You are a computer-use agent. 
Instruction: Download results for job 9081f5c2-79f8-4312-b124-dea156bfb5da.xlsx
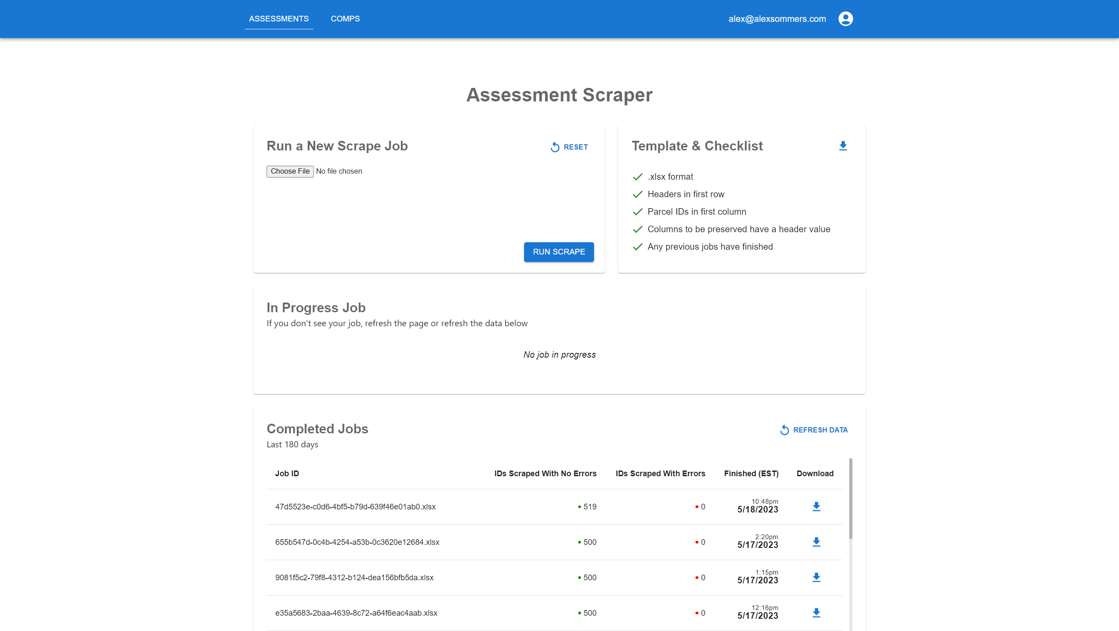pos(817,577)
